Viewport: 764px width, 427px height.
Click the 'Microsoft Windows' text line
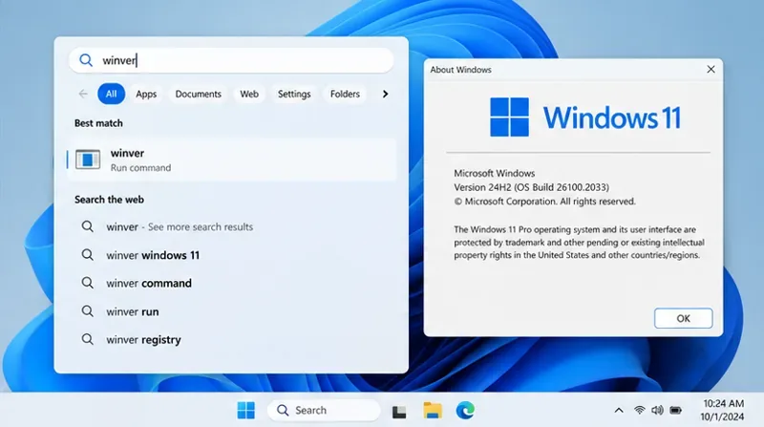pos(494,173)
